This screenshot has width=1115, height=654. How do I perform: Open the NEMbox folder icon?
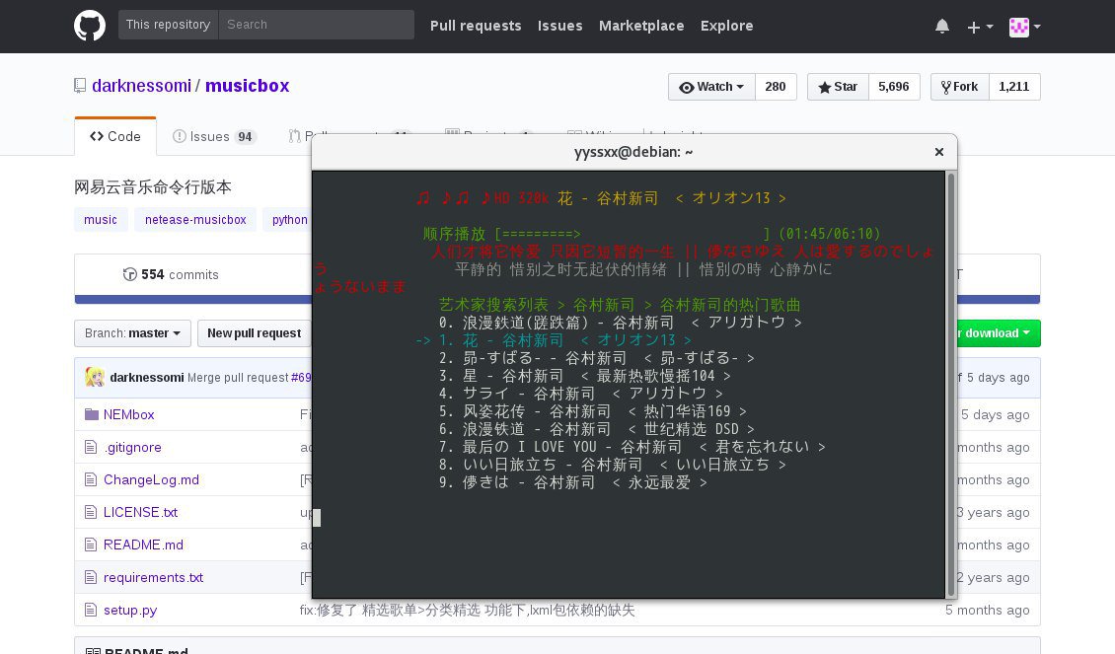click(92, 414)
